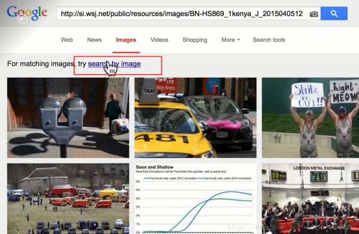Open the London Metal Exchange thumbnail
This screenshot has width=359, height=234.
pos(311,199)
